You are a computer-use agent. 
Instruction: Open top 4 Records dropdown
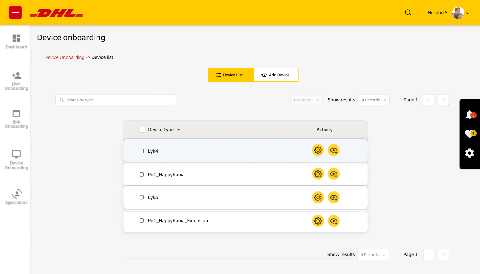(374, 100)
